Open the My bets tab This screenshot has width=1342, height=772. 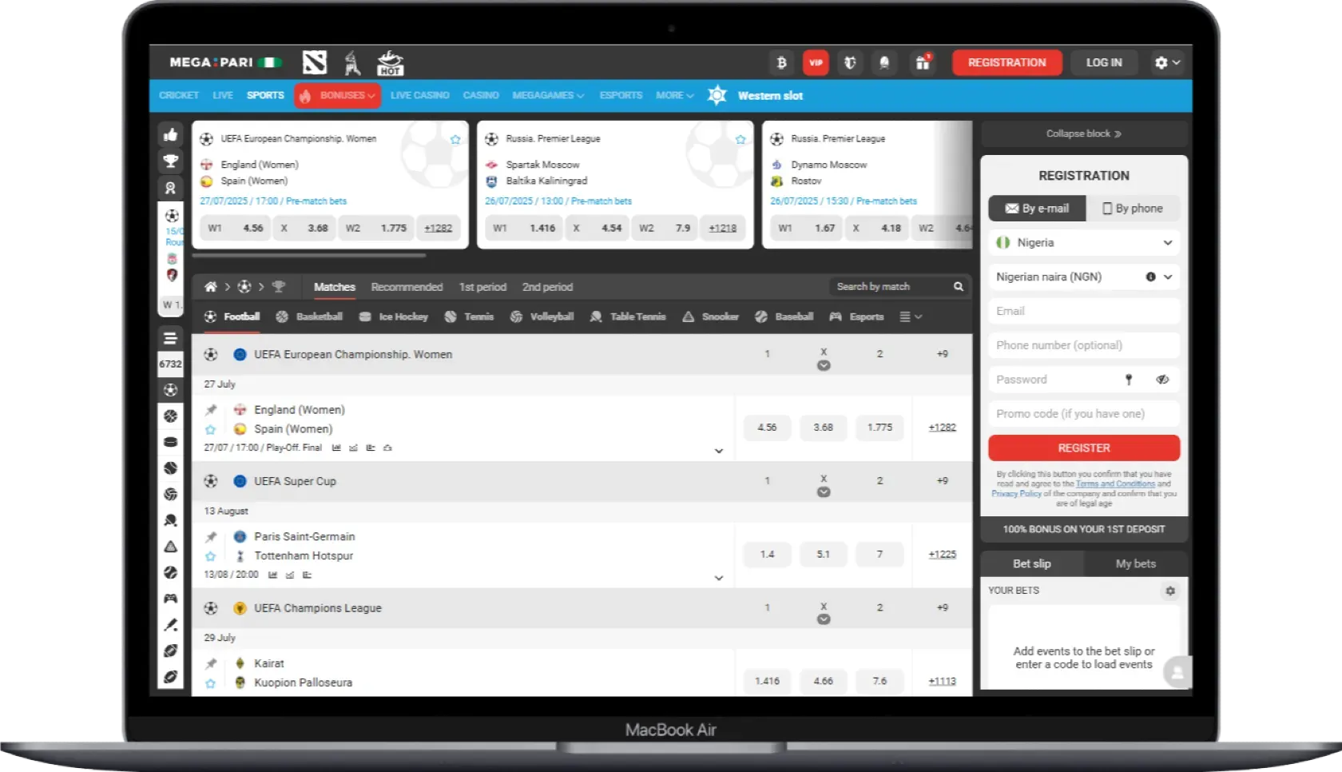1136,564
